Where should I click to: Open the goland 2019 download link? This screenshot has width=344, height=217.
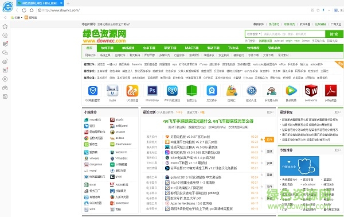(196, 177)
